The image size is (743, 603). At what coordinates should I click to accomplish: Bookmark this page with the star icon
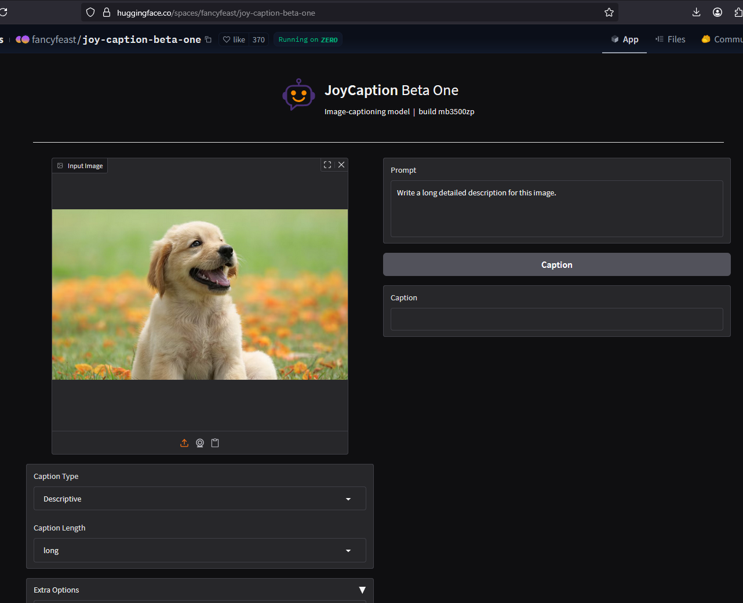(609, 12)
